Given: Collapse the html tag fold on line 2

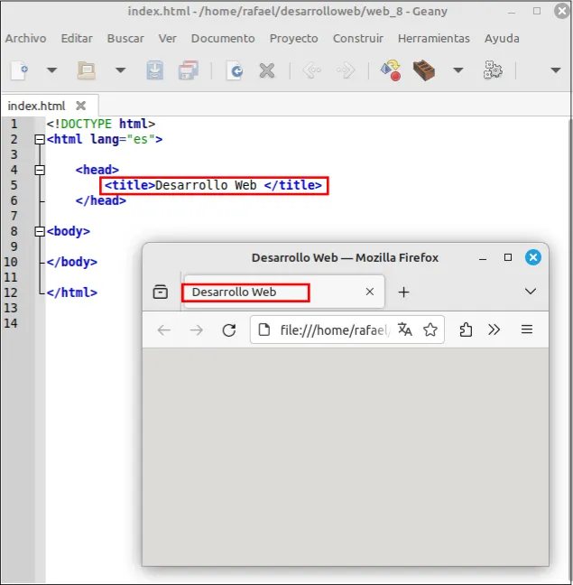Looking at the screenshot, I should 40,140.
